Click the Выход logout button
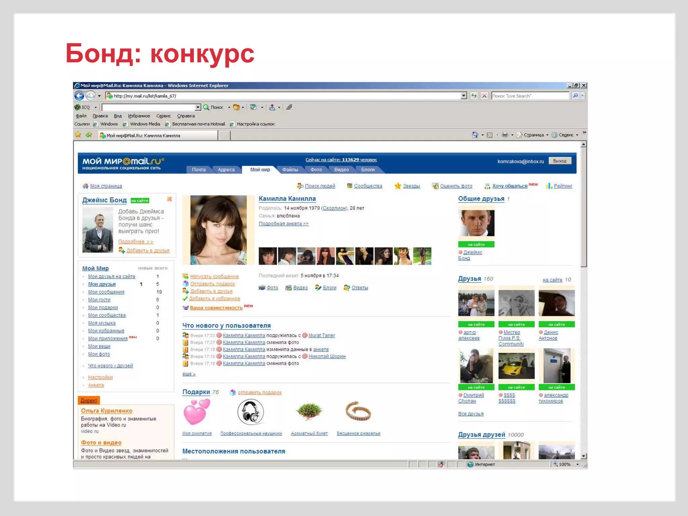The image size is (688, 516). [560, 161]
